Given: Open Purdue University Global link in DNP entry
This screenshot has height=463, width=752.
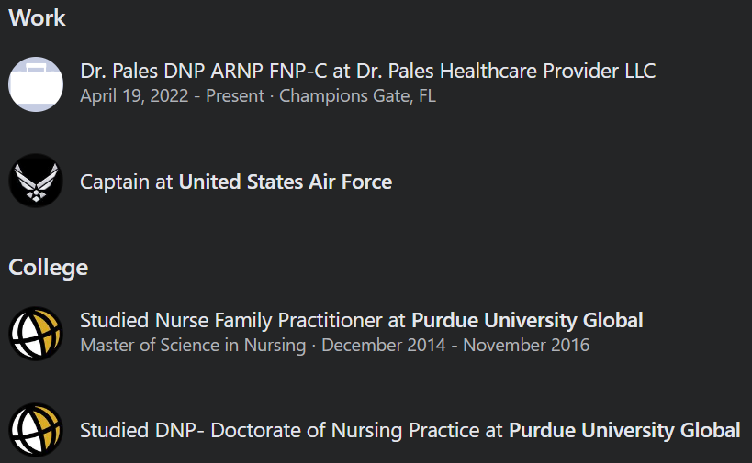Looking at the screenshot, I should (624, 430).
